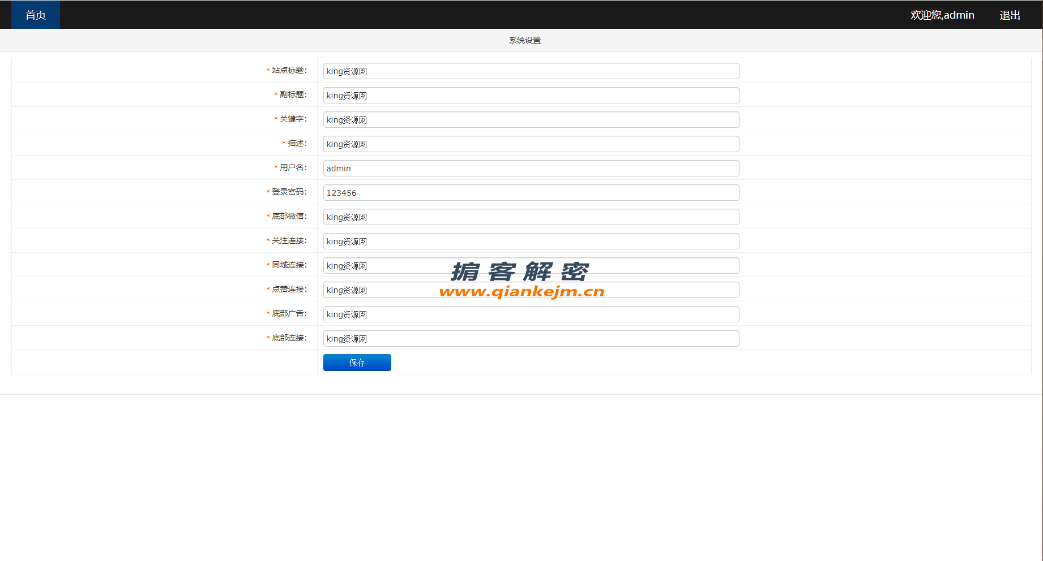Focus the 关注连接 input field
1043x561 pixels.
531,241
